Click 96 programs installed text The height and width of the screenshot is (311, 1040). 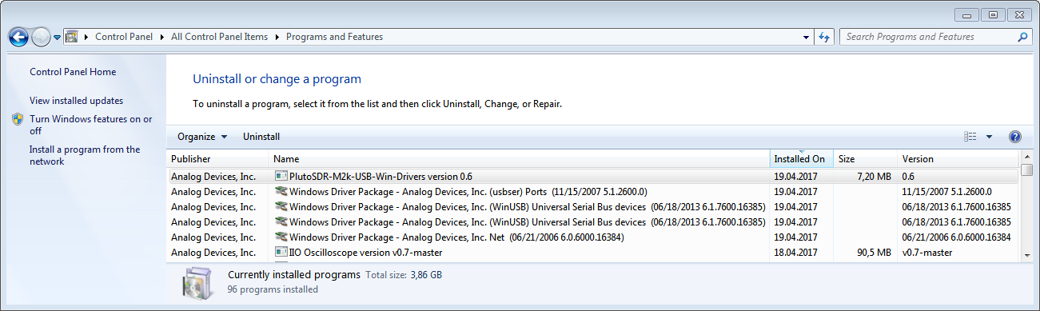click(273, 289)
